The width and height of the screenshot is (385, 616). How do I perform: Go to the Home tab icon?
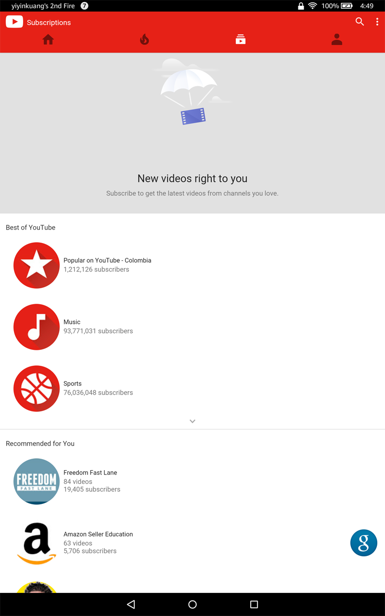click(48, 39)
